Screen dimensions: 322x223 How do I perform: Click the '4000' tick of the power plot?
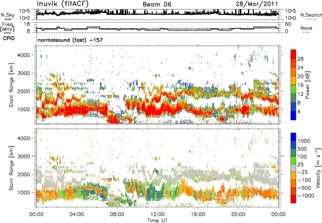tap(24, 55)
